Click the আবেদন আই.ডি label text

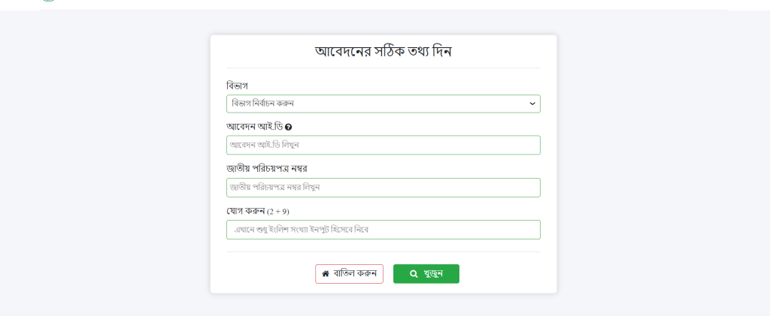[254, 127]
